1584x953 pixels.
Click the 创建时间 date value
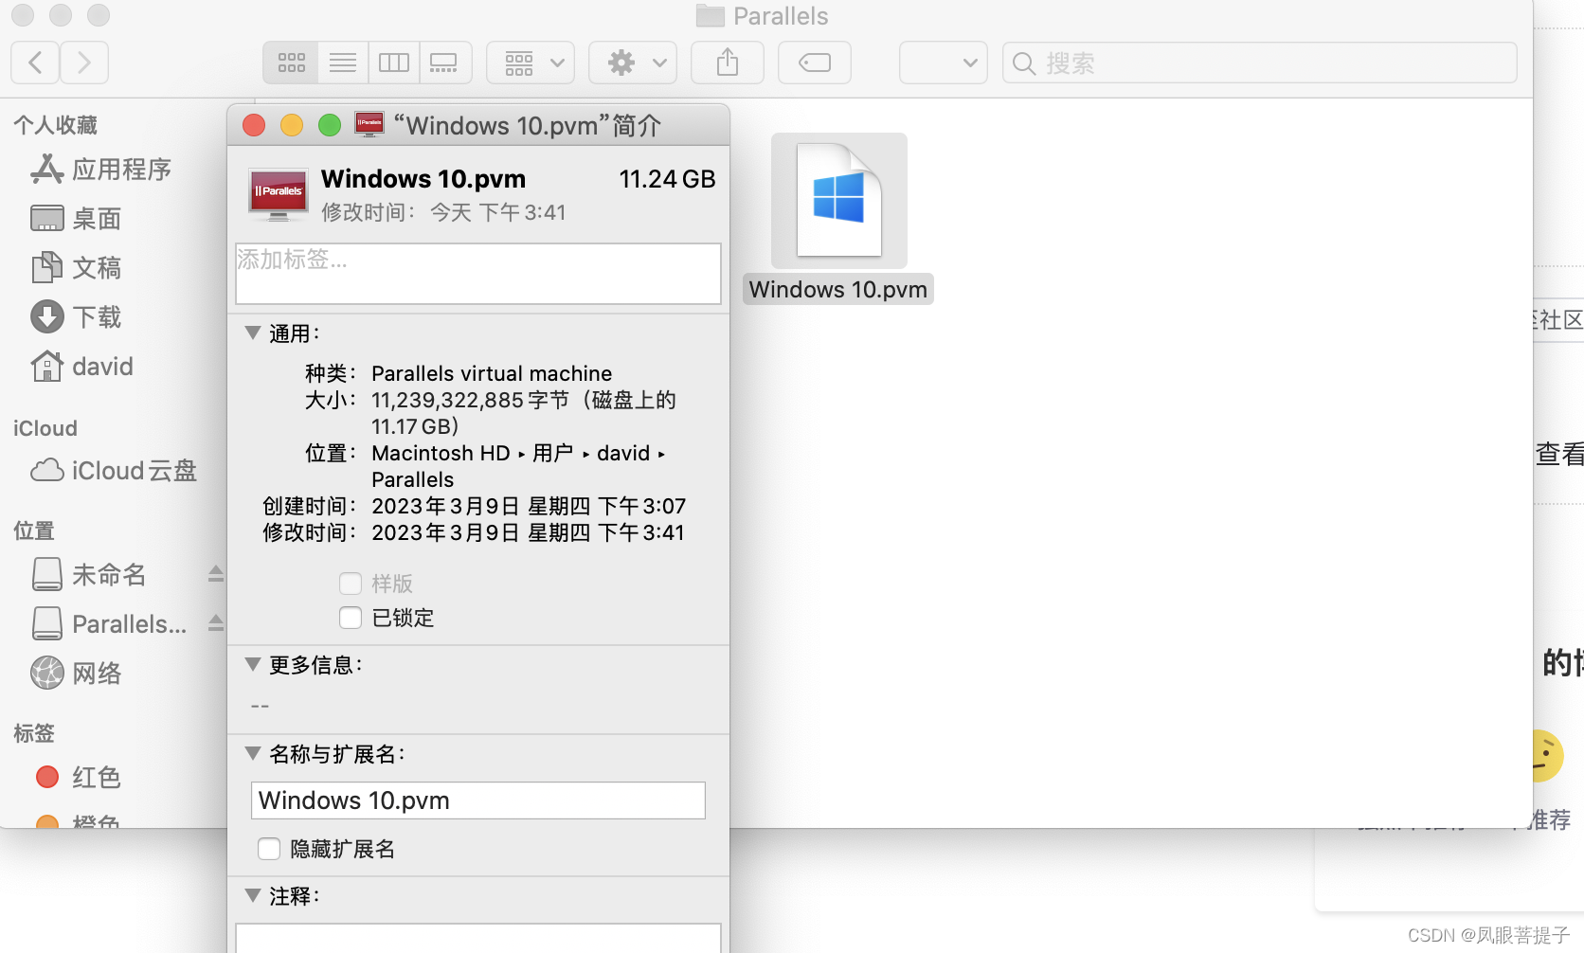coord(529,506)
